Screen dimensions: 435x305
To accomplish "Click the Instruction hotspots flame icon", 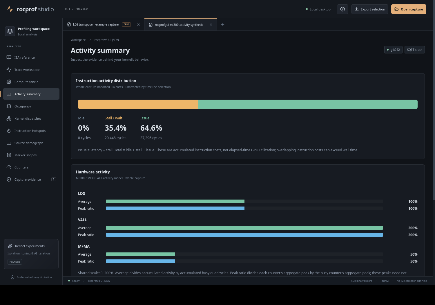I will coord(9,131).
